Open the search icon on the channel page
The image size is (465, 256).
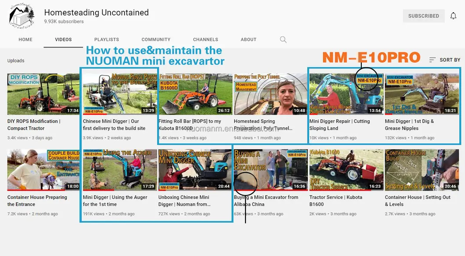283,40
